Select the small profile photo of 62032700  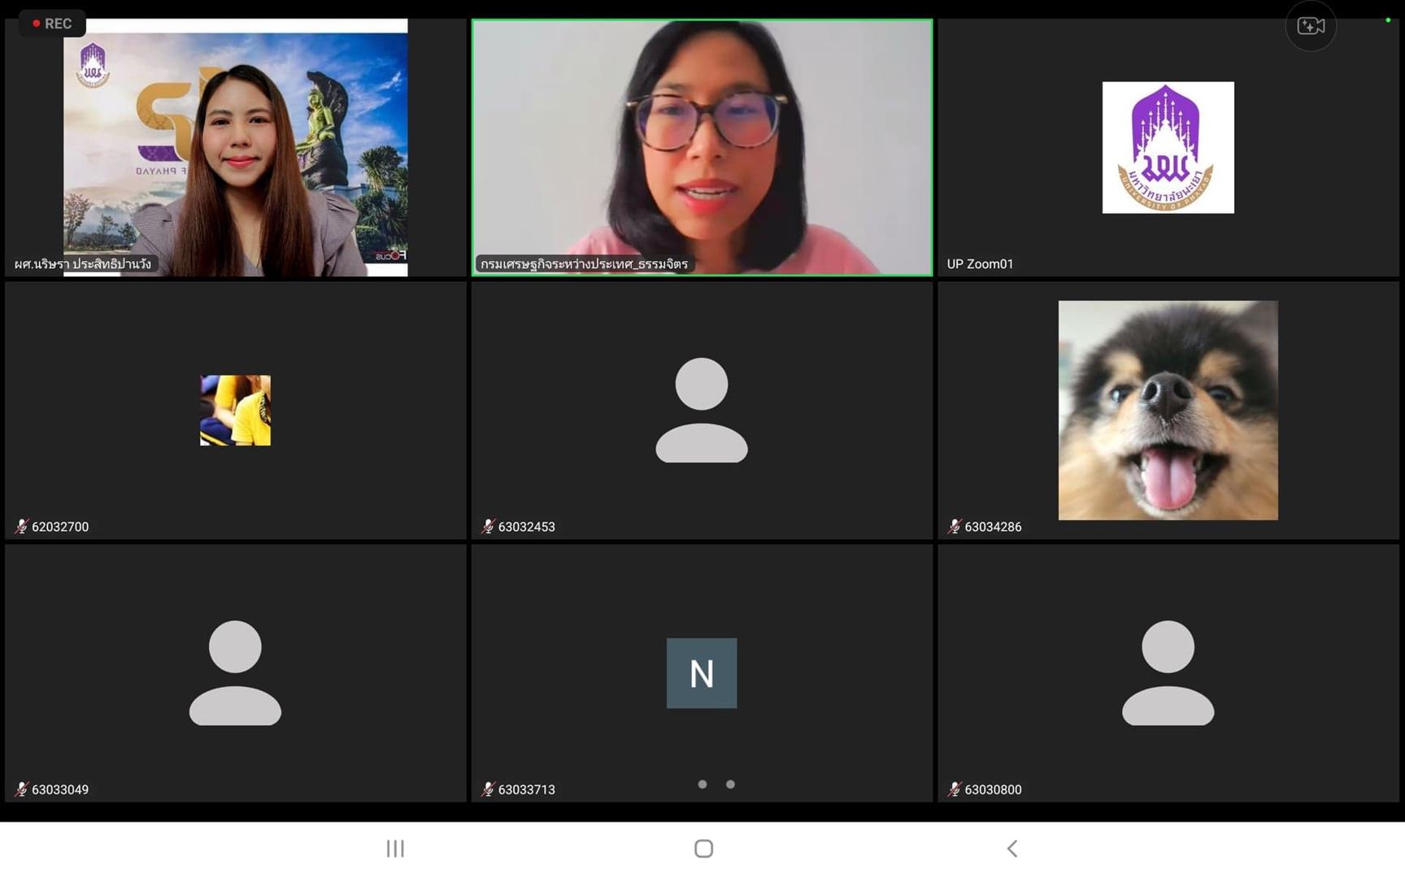click(235, 411)
